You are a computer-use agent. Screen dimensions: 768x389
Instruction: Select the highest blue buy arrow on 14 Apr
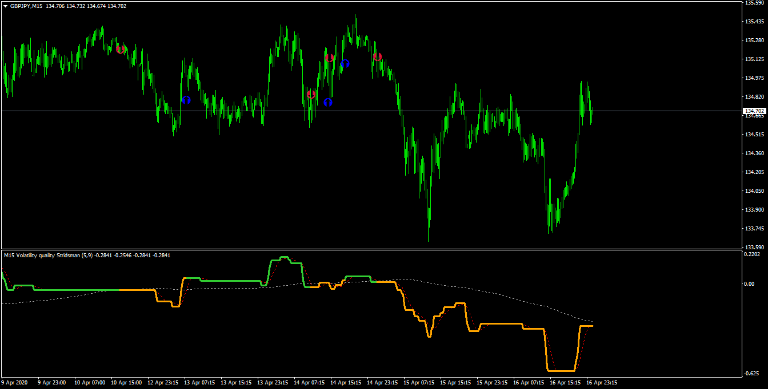345,64
